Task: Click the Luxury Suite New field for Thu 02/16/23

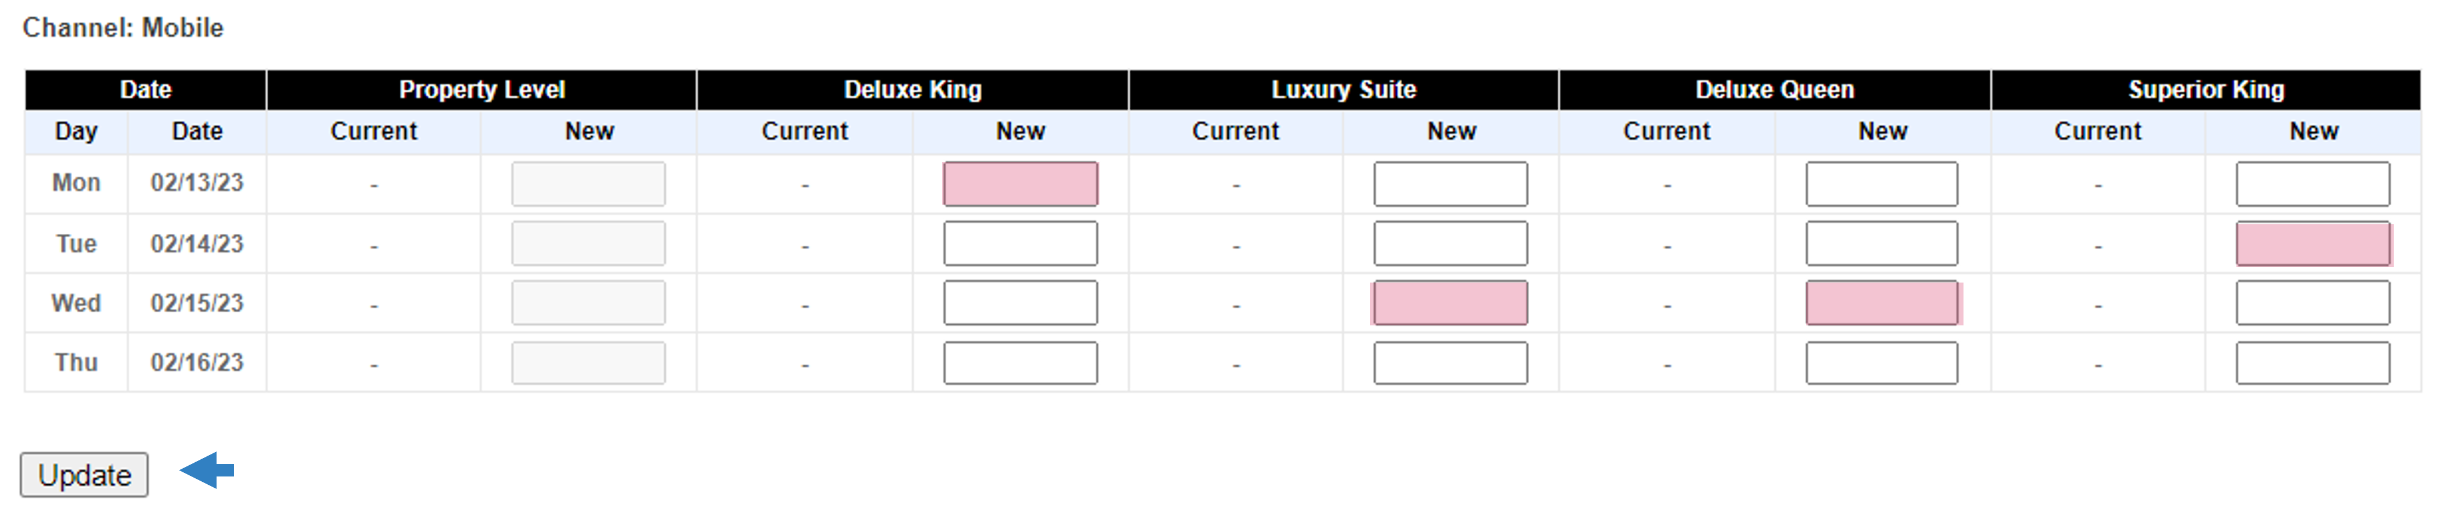Action: pos(1450,363)
